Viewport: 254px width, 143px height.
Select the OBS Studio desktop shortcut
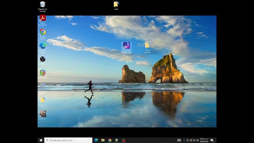pos(42,60)
